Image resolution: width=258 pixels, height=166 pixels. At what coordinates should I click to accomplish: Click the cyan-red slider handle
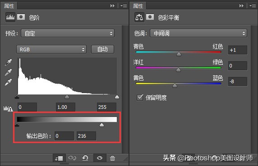coord(179,54)
